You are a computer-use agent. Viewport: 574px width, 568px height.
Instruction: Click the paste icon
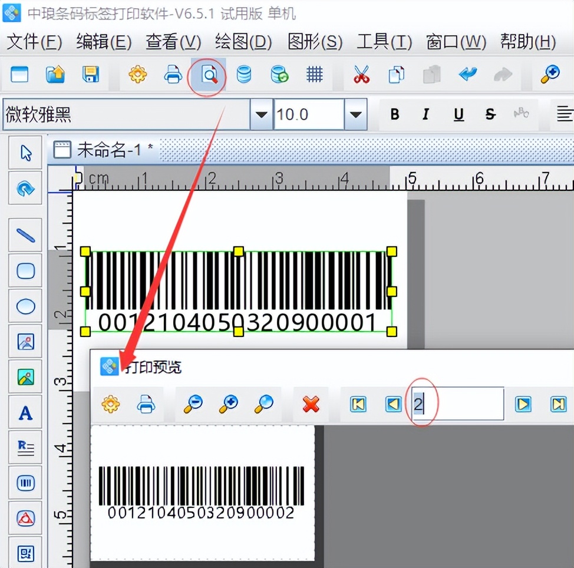431,75
